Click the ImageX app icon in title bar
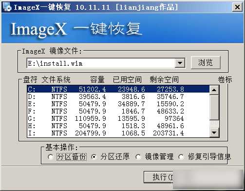Image resolution: width=245 pixels, height=191 pixels. pyautogui.click(x=7, y=7)
